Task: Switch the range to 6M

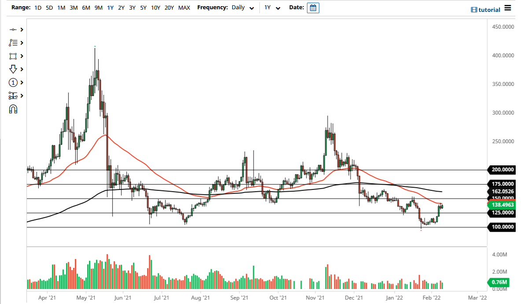Action: coord(85,7)
